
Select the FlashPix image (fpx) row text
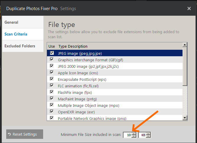click(x=75, y=93)
